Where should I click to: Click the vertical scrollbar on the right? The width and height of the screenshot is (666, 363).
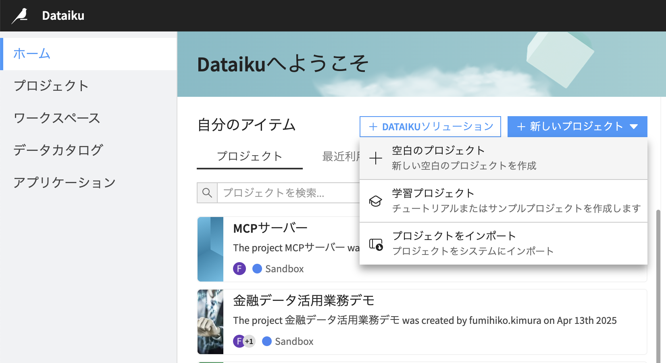coord(658,286)
